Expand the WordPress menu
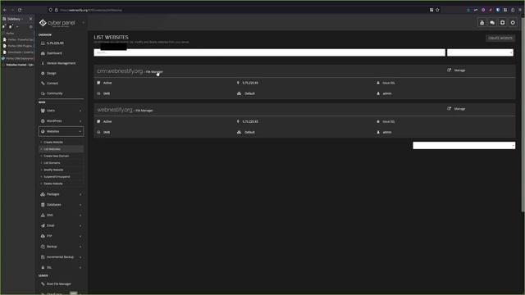The image size is (525, 295). 61,120
